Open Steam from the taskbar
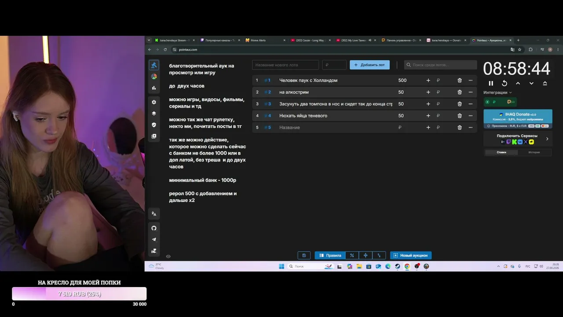 pos(397,266)
